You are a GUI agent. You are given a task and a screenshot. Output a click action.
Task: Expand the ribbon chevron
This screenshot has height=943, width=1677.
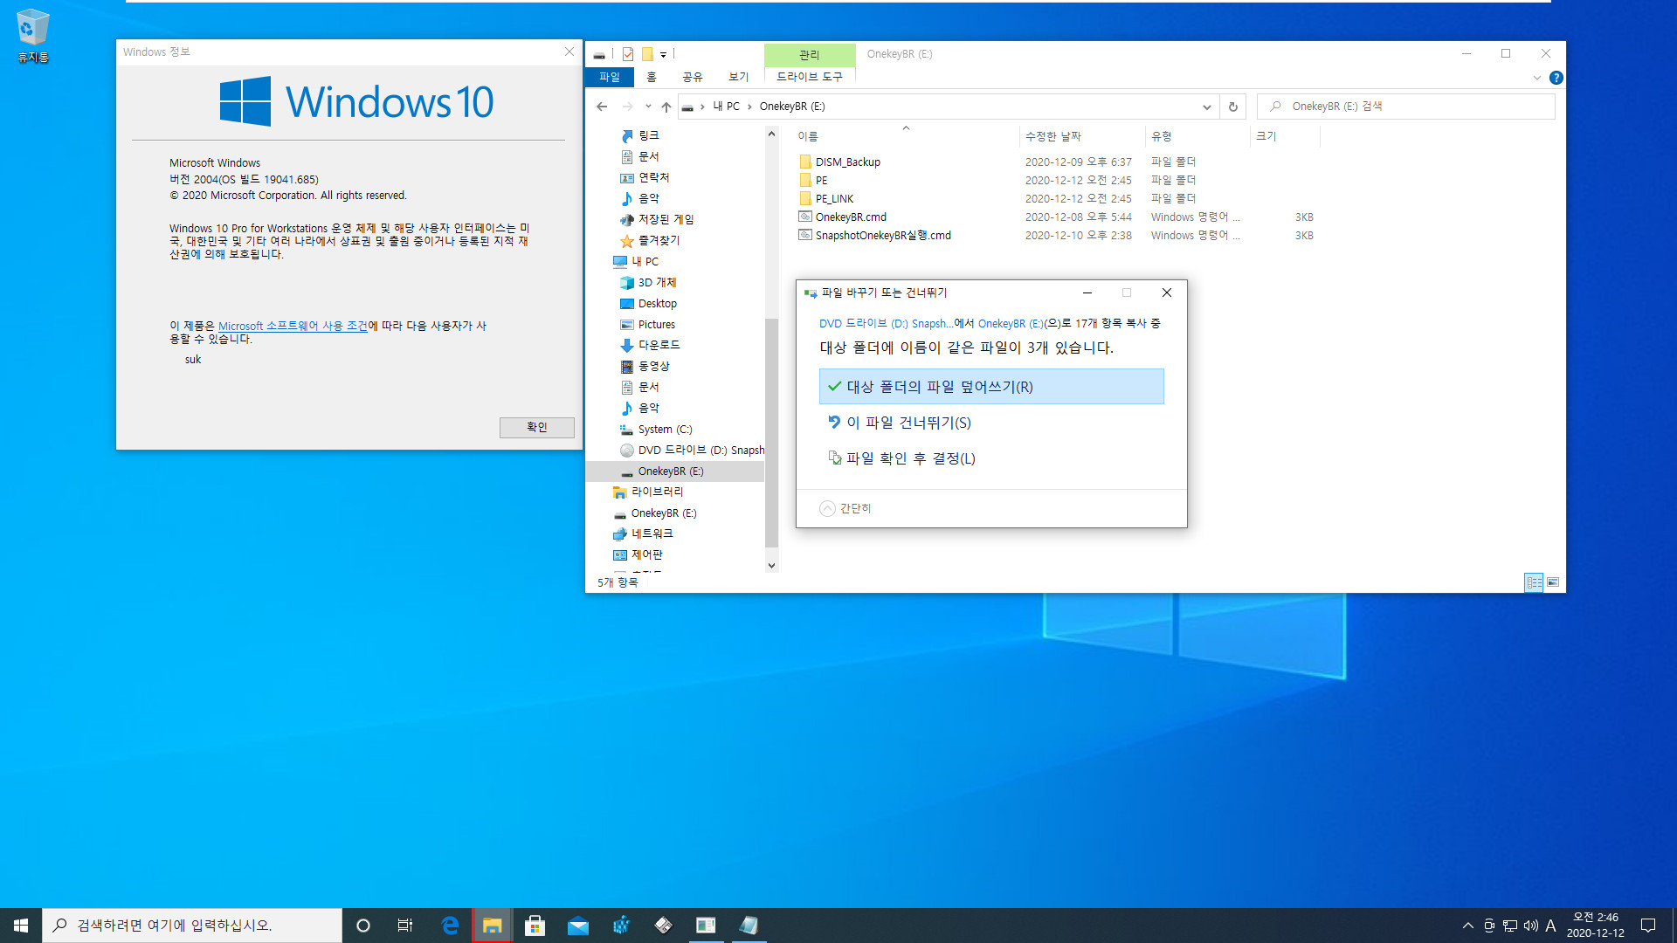(x=1536, y=78)
